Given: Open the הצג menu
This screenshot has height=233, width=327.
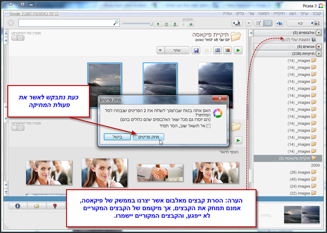Looking at the screenshot, I should coord(292,13).
